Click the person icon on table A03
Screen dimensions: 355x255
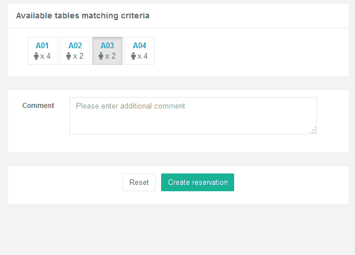[101, 56]
